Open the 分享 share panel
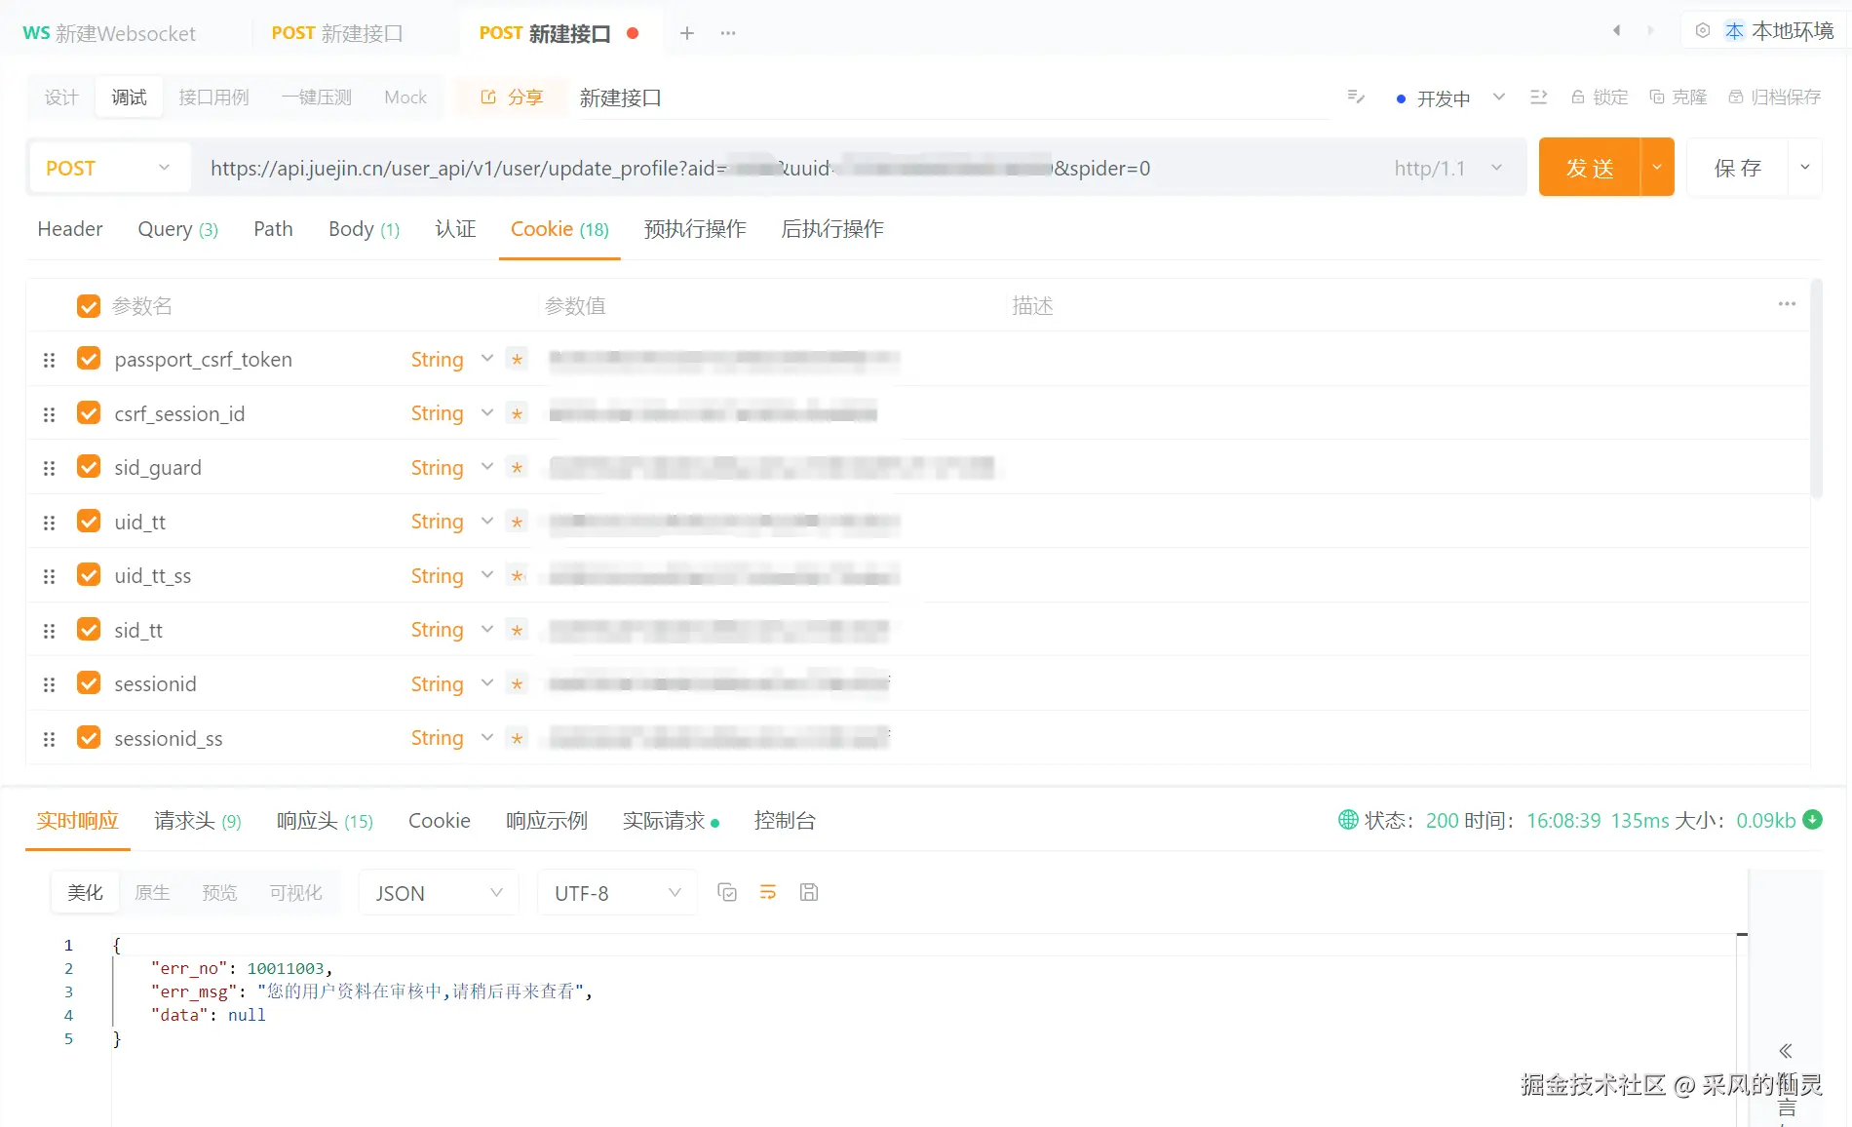Image resolution: width=1852 pixels, height=1127 pixels. point(510,97)
